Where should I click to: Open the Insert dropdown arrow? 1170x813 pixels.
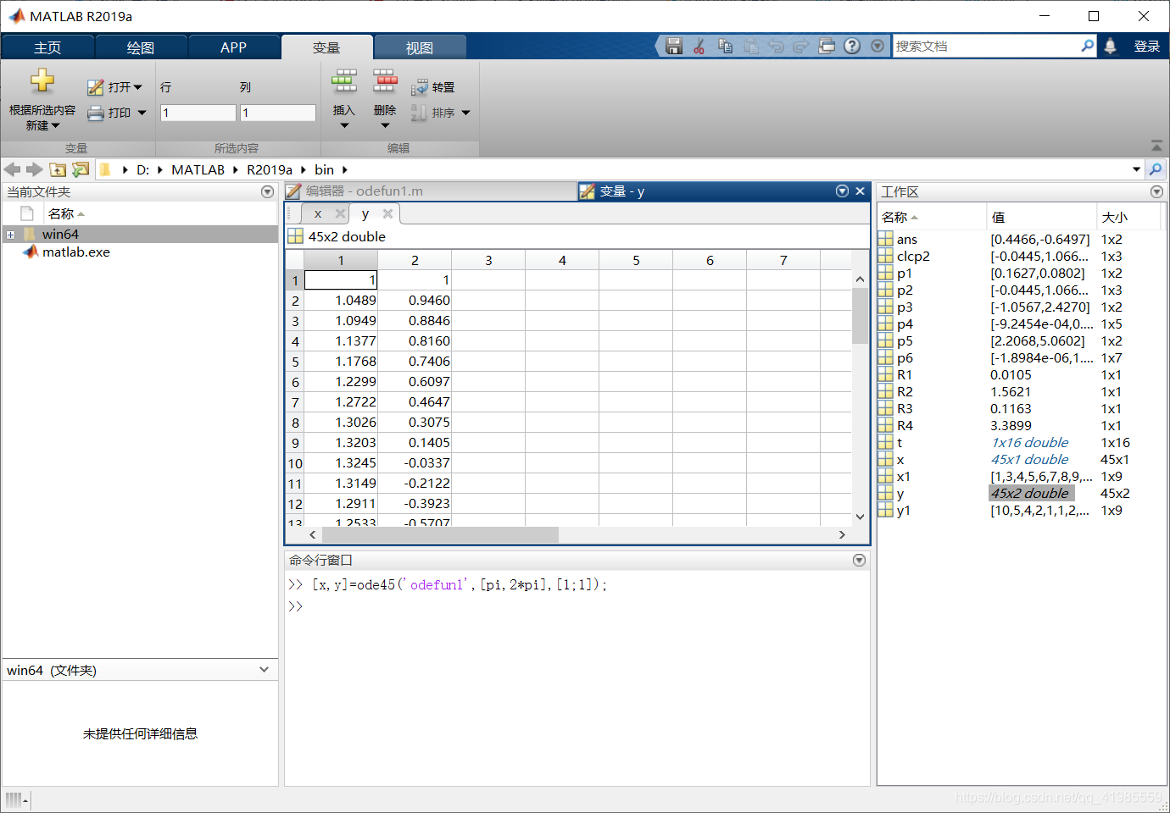point(344,125)
